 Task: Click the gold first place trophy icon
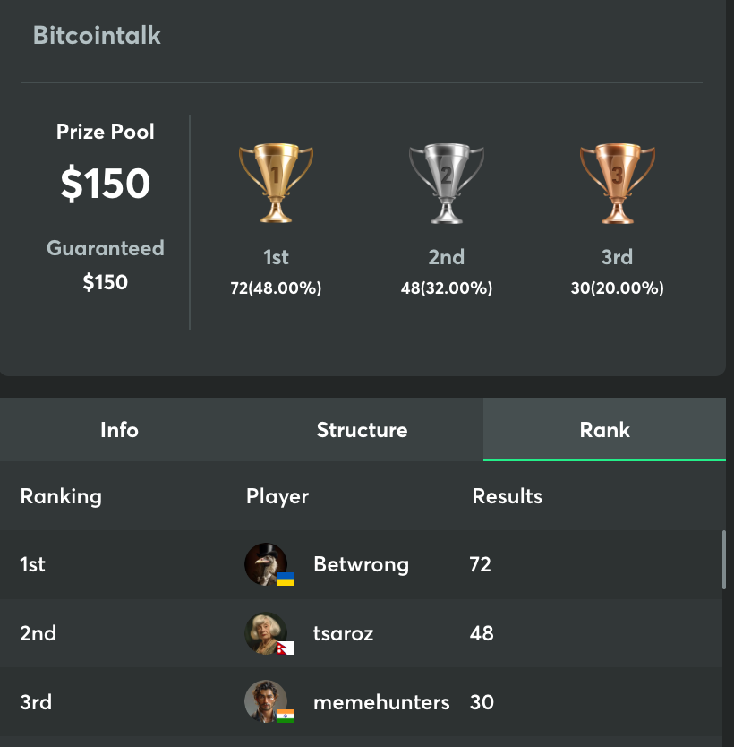[x=276, y=183]
